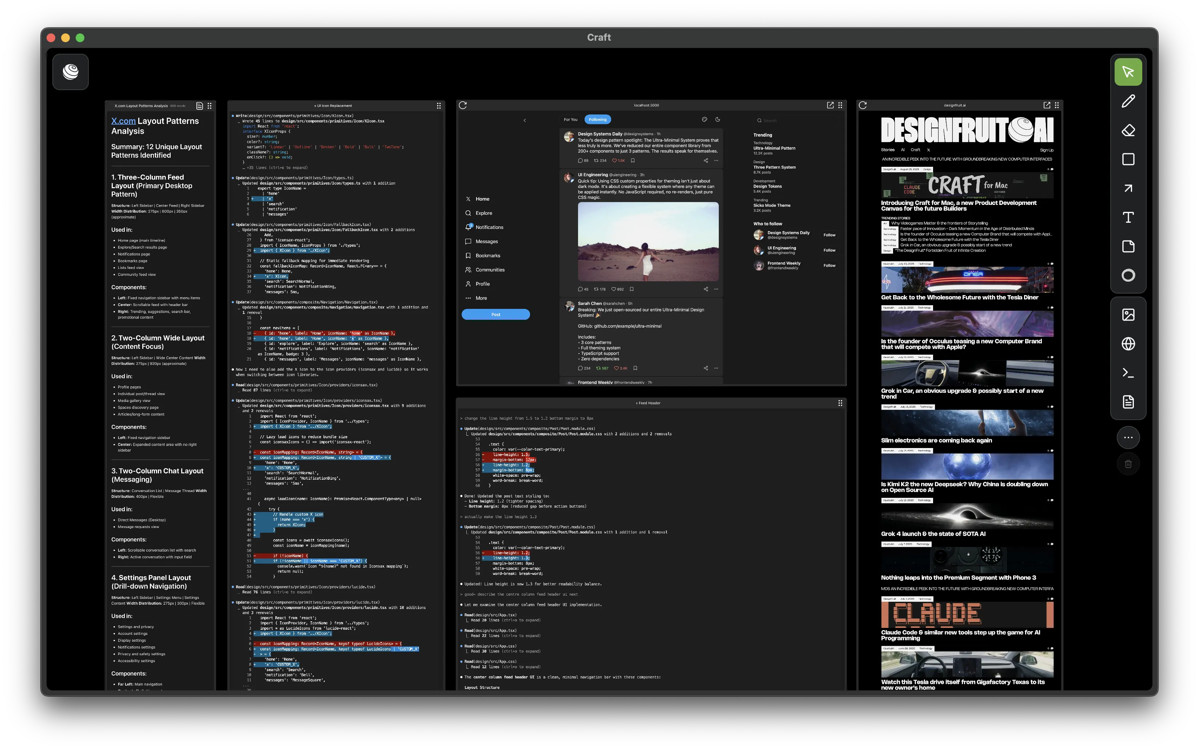Choose the rectangle shape tool
This screenshot has height=750, width=1199.
(x=1128, y=159)
